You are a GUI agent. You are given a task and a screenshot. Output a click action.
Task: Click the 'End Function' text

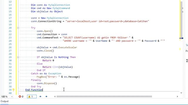[x=34, y=90]
